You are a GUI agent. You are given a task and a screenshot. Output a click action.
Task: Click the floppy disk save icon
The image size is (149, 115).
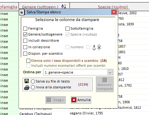[27, 81]
